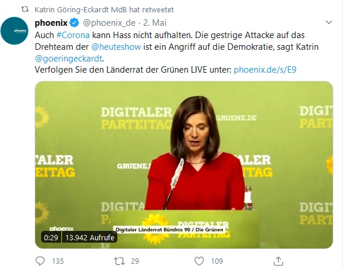Viewport: 348px width, 269px height.
Task: Click the 135 replies count
Action: coord(58,261)
